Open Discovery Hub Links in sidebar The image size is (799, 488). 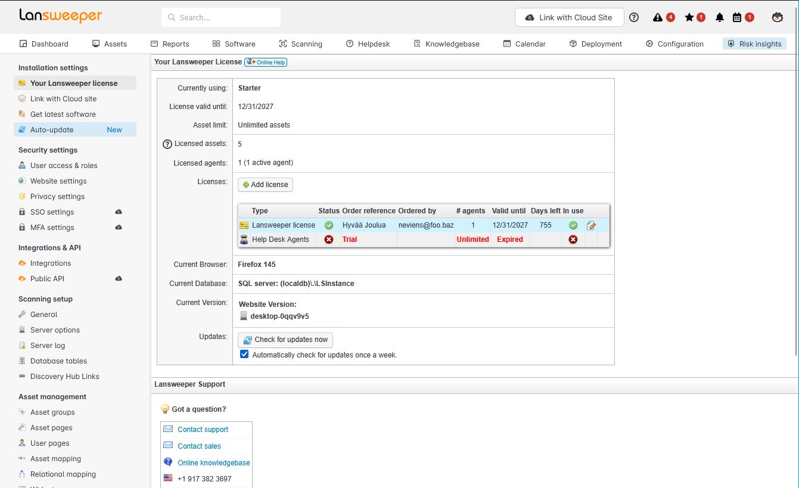point(75,377)
